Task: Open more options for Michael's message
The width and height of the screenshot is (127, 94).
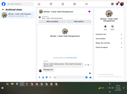Action: [91, 65]
